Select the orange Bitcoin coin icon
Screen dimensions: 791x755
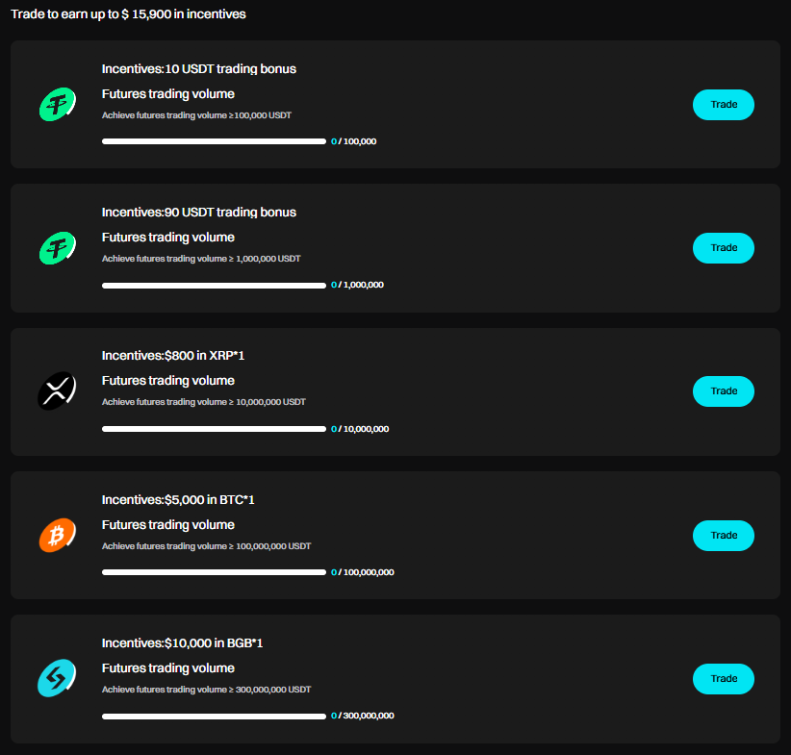58,535
